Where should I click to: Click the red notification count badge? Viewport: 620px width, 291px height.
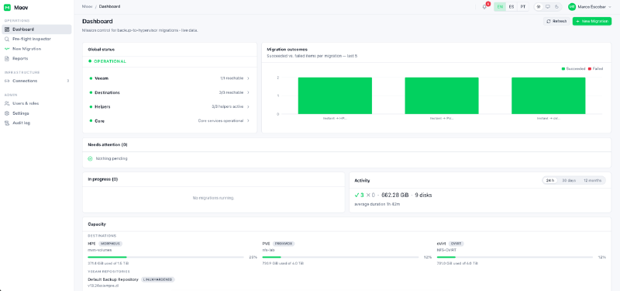pyautogui.click(x=488, y=4)
